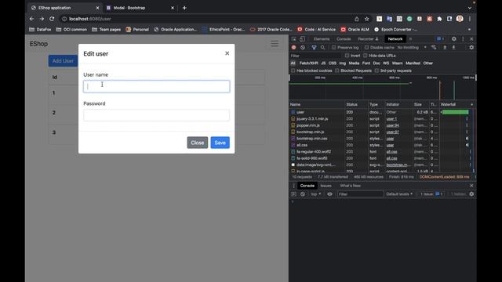Switch to the Elements tab
Screen dimensions: 502x282
point(322,39)
